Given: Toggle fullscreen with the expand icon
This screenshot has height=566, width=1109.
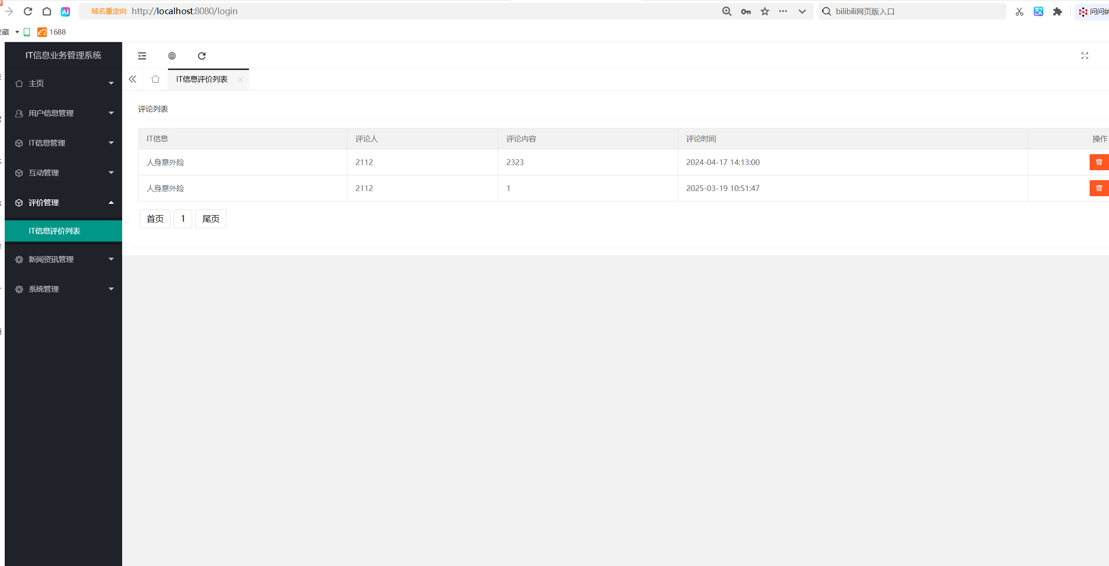Looking at the screenshot, I should tap(1084, 56).
